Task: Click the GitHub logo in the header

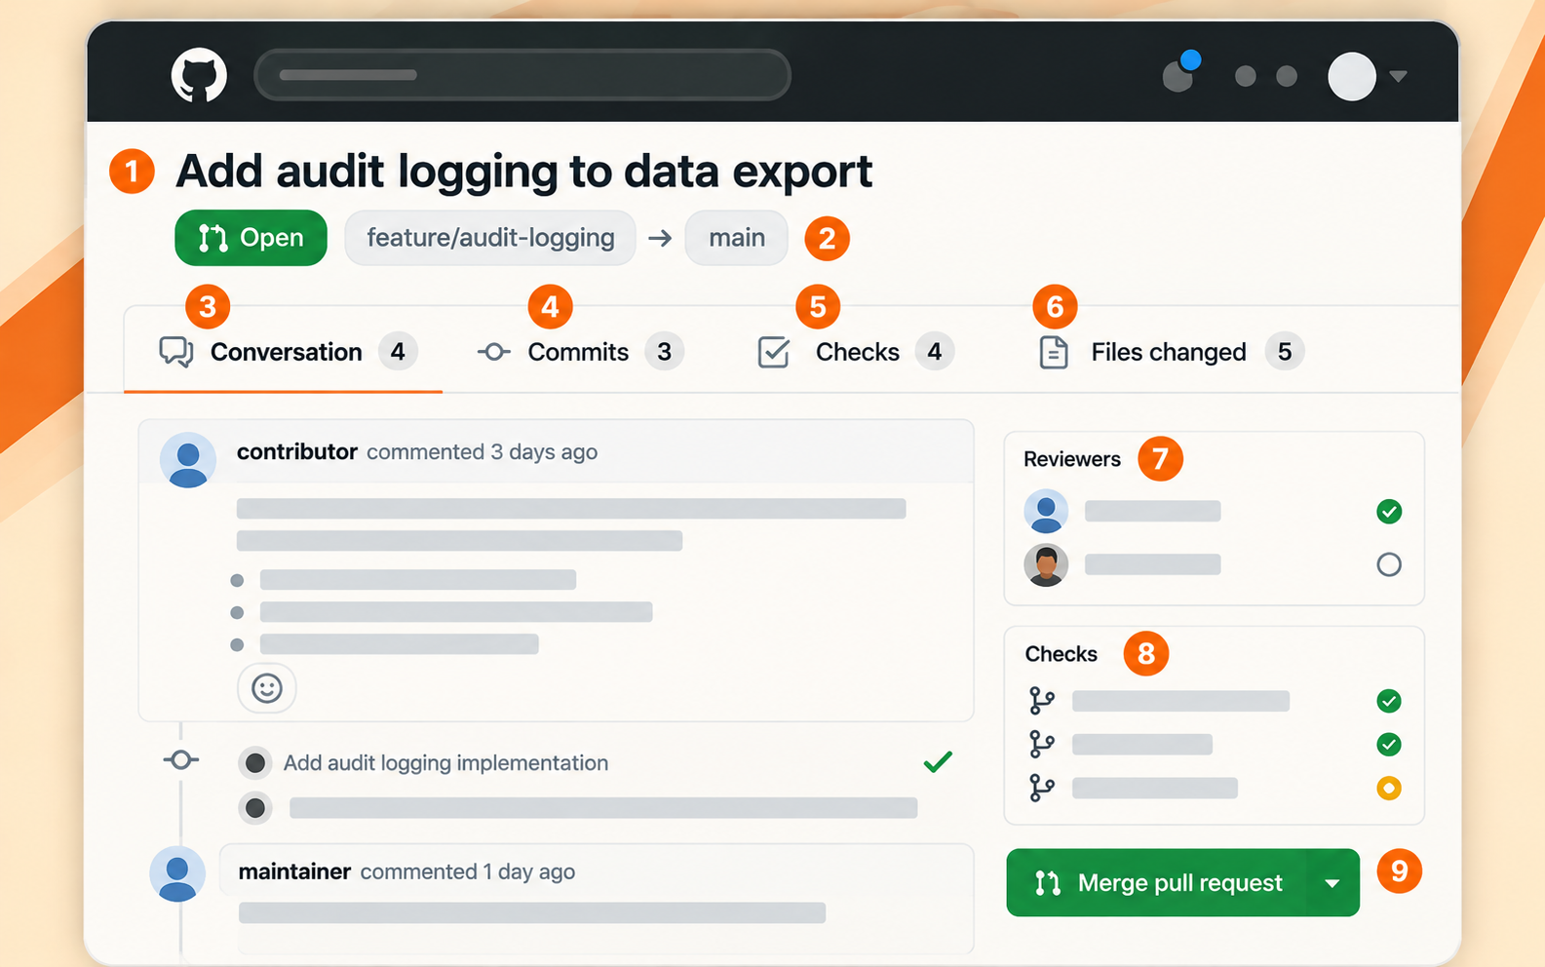Action: [199, 75]
